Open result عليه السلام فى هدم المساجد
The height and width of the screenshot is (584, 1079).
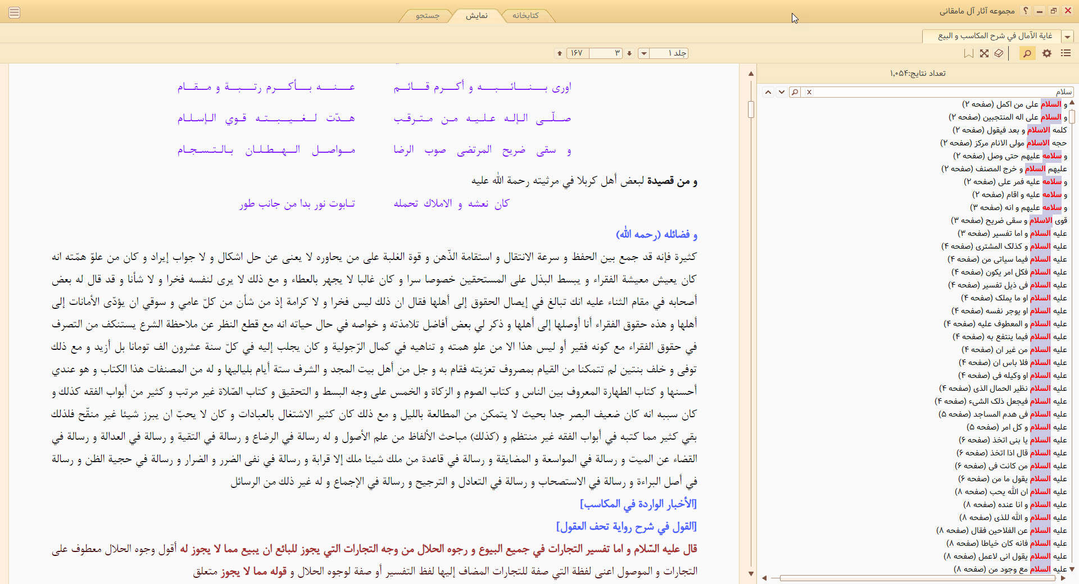[1003, 414]
